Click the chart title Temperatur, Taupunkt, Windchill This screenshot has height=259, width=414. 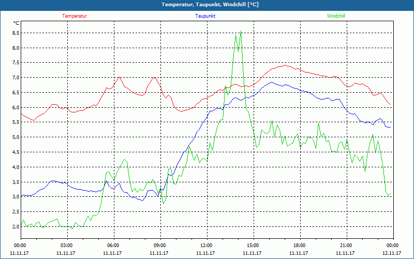pyautogui.click(x=210, y=5)
